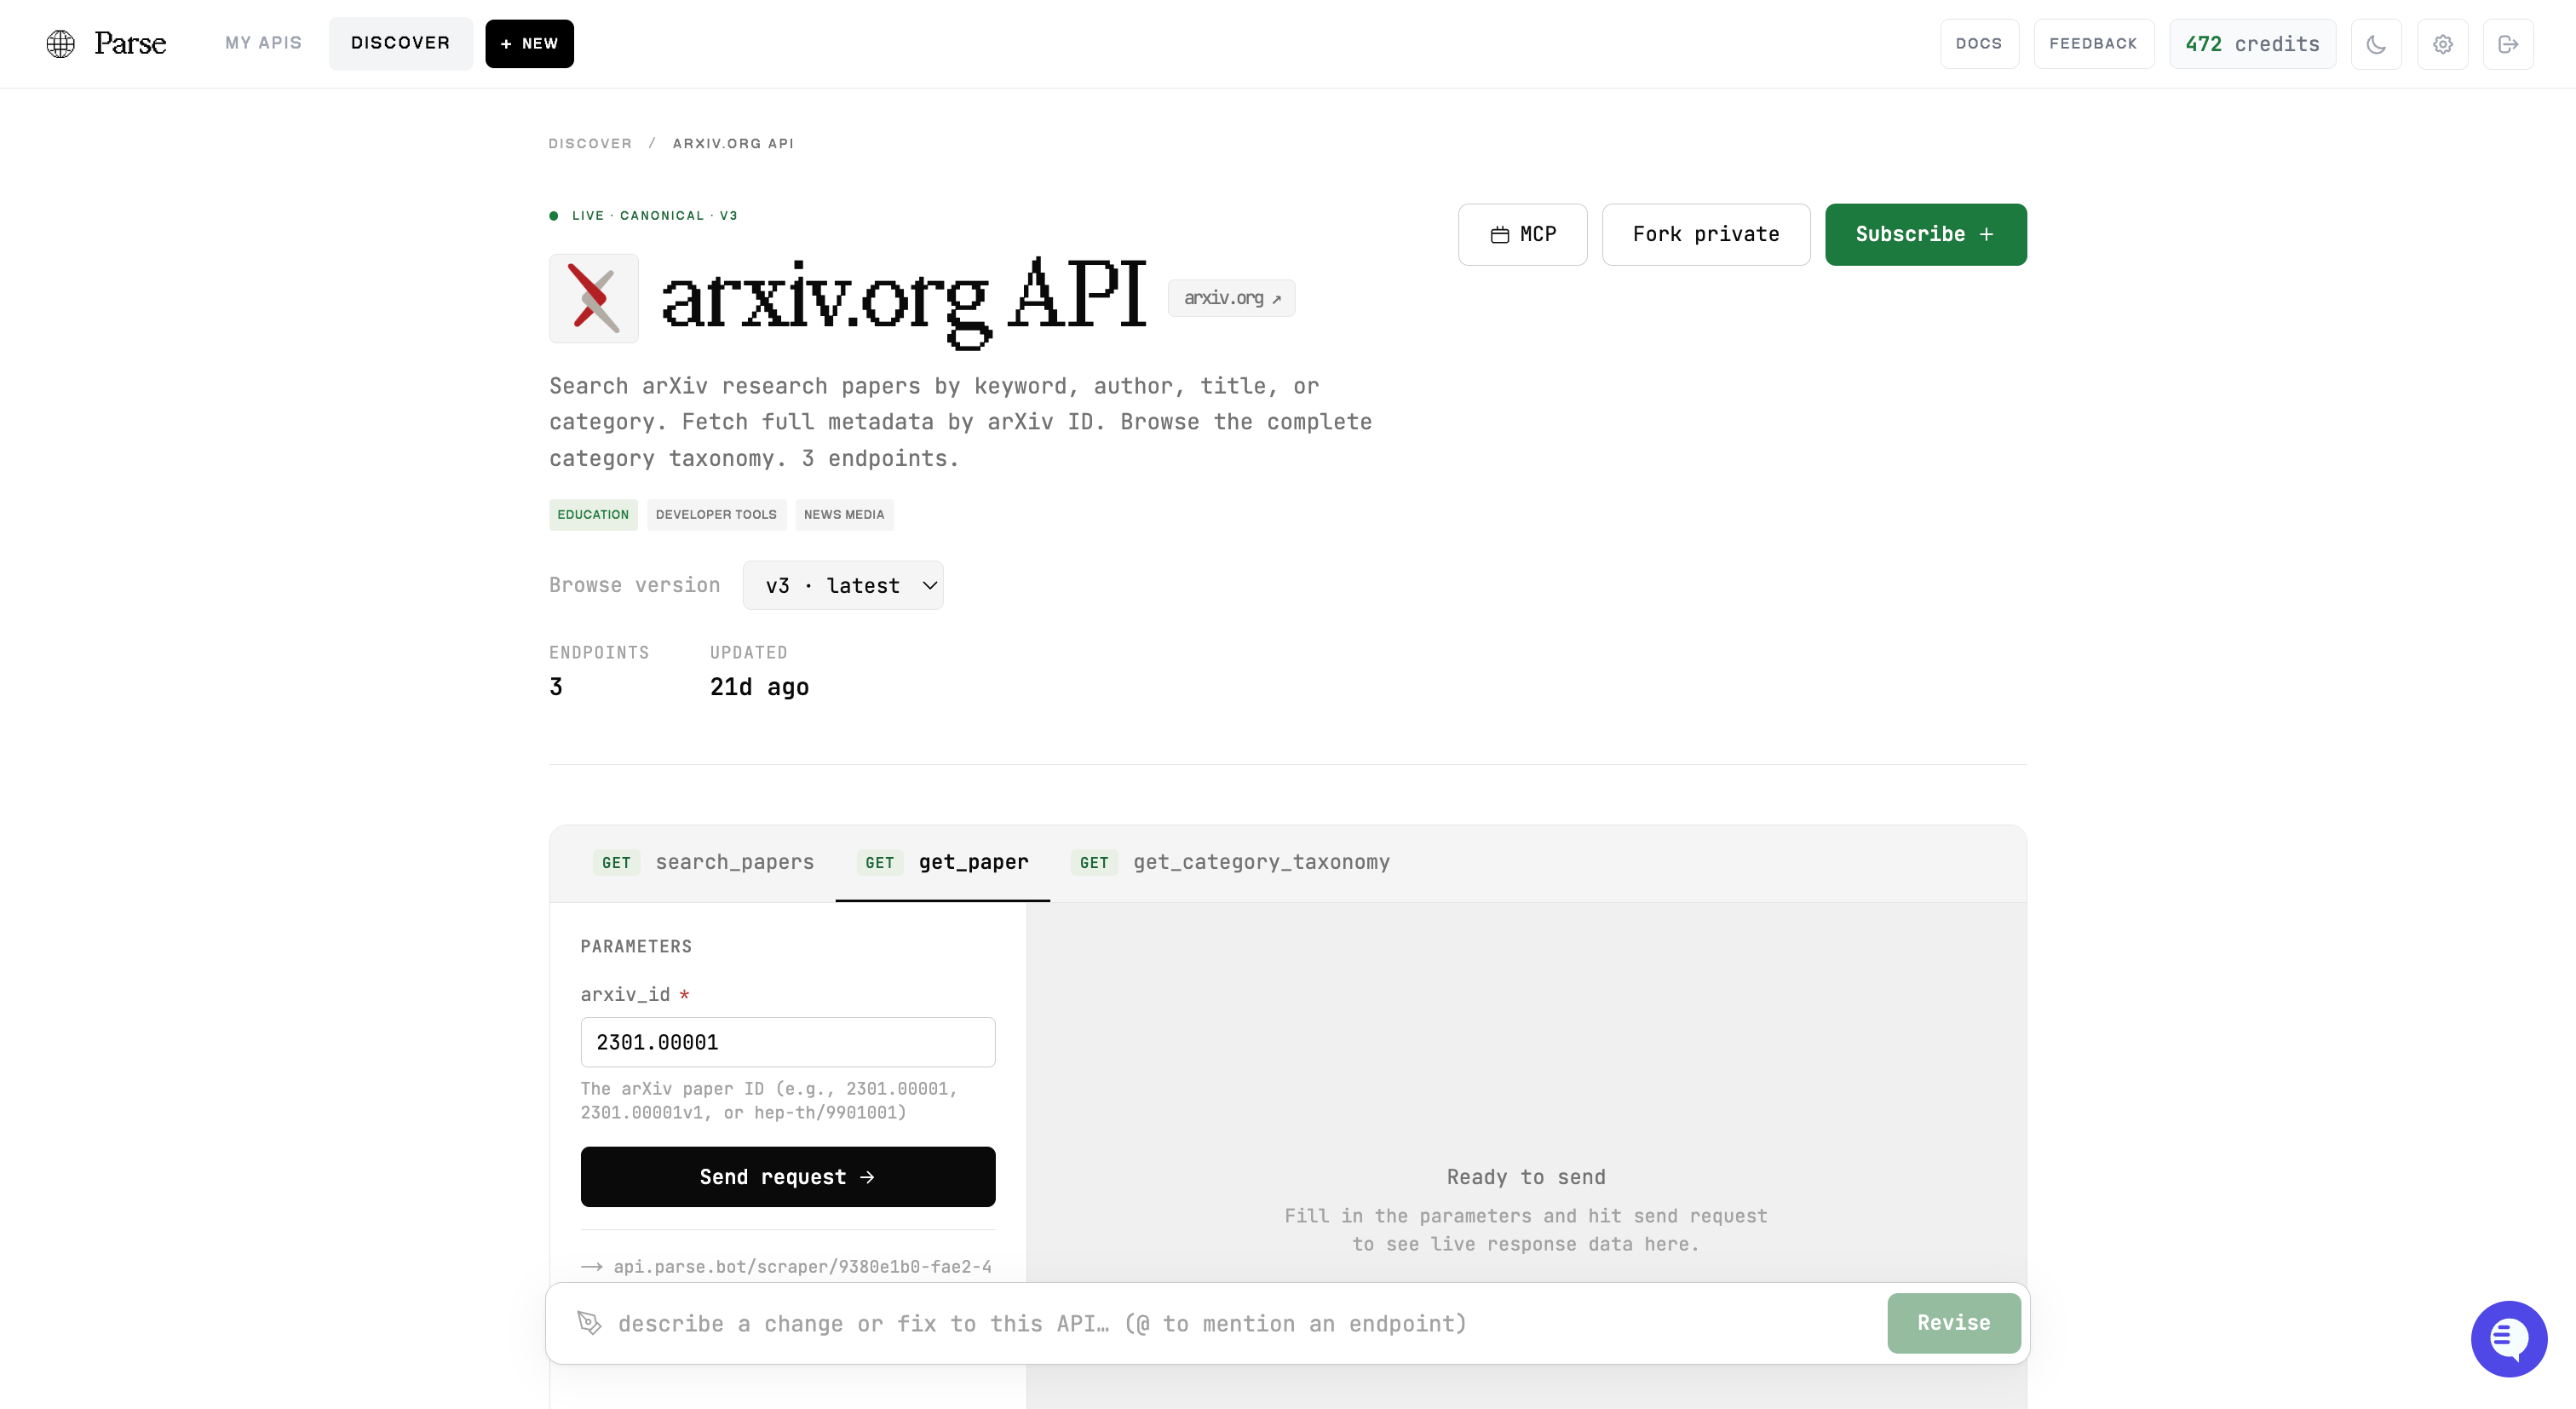The width and height of the screenshot is (2576, 1409).
Task: Create a new API with + NEW
Action: coord(529,43)
